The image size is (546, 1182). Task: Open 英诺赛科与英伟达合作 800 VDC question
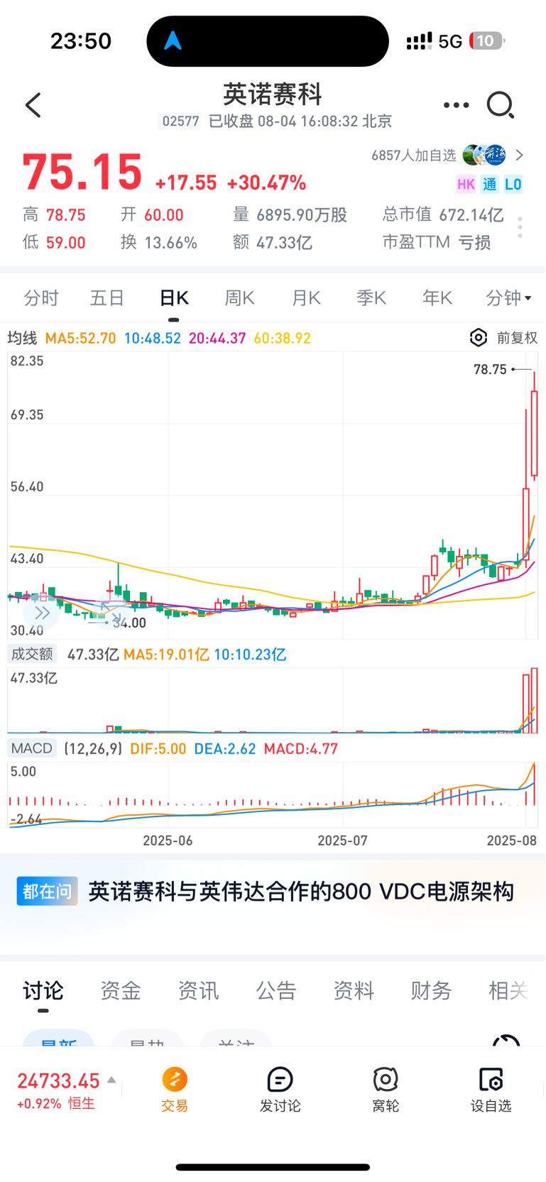tap(301, 892)
